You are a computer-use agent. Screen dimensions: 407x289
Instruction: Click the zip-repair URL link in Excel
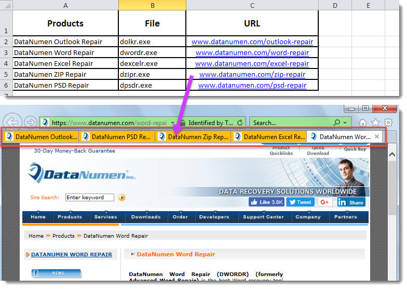[252, 75]
